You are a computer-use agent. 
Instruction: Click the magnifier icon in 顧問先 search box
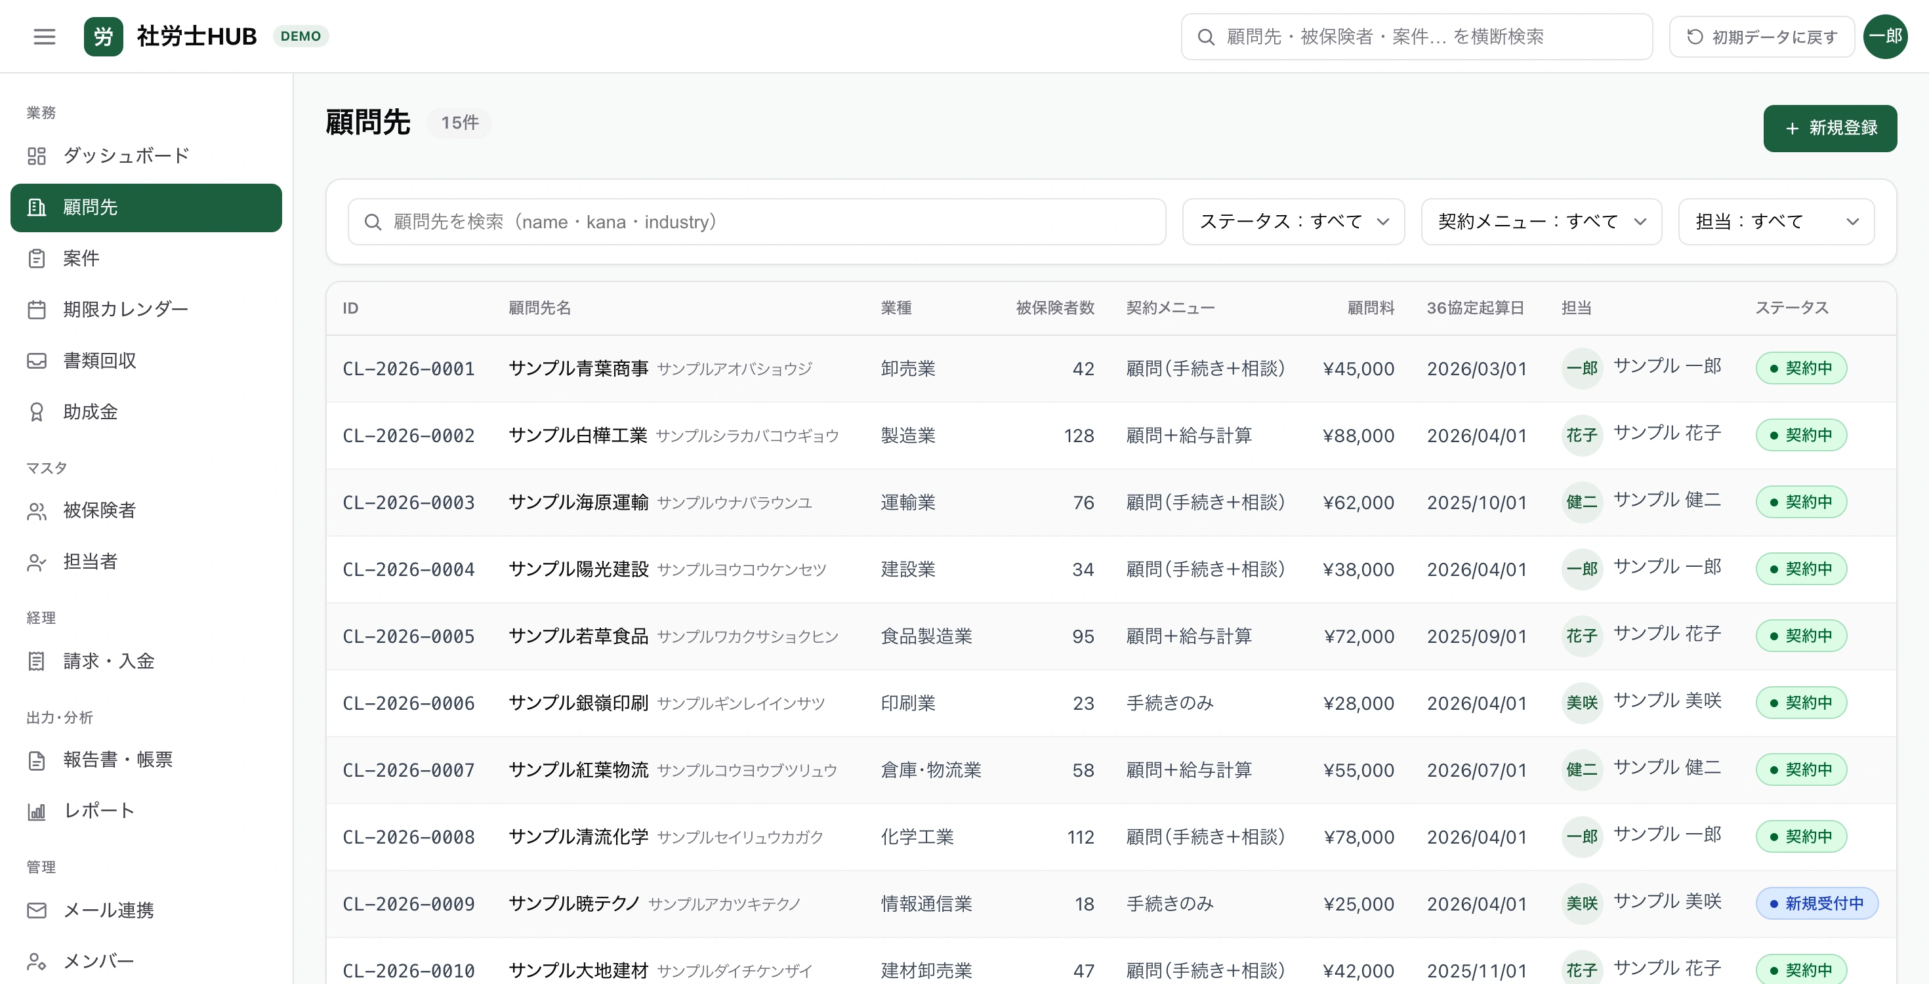click(x=372, y=222)
